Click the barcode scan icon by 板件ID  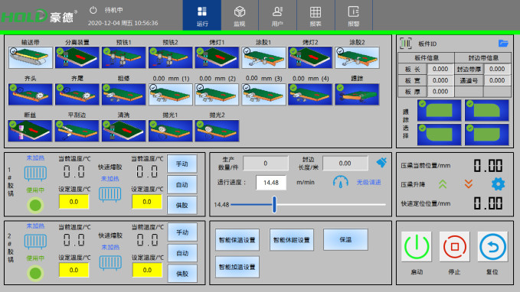(406, 44)
